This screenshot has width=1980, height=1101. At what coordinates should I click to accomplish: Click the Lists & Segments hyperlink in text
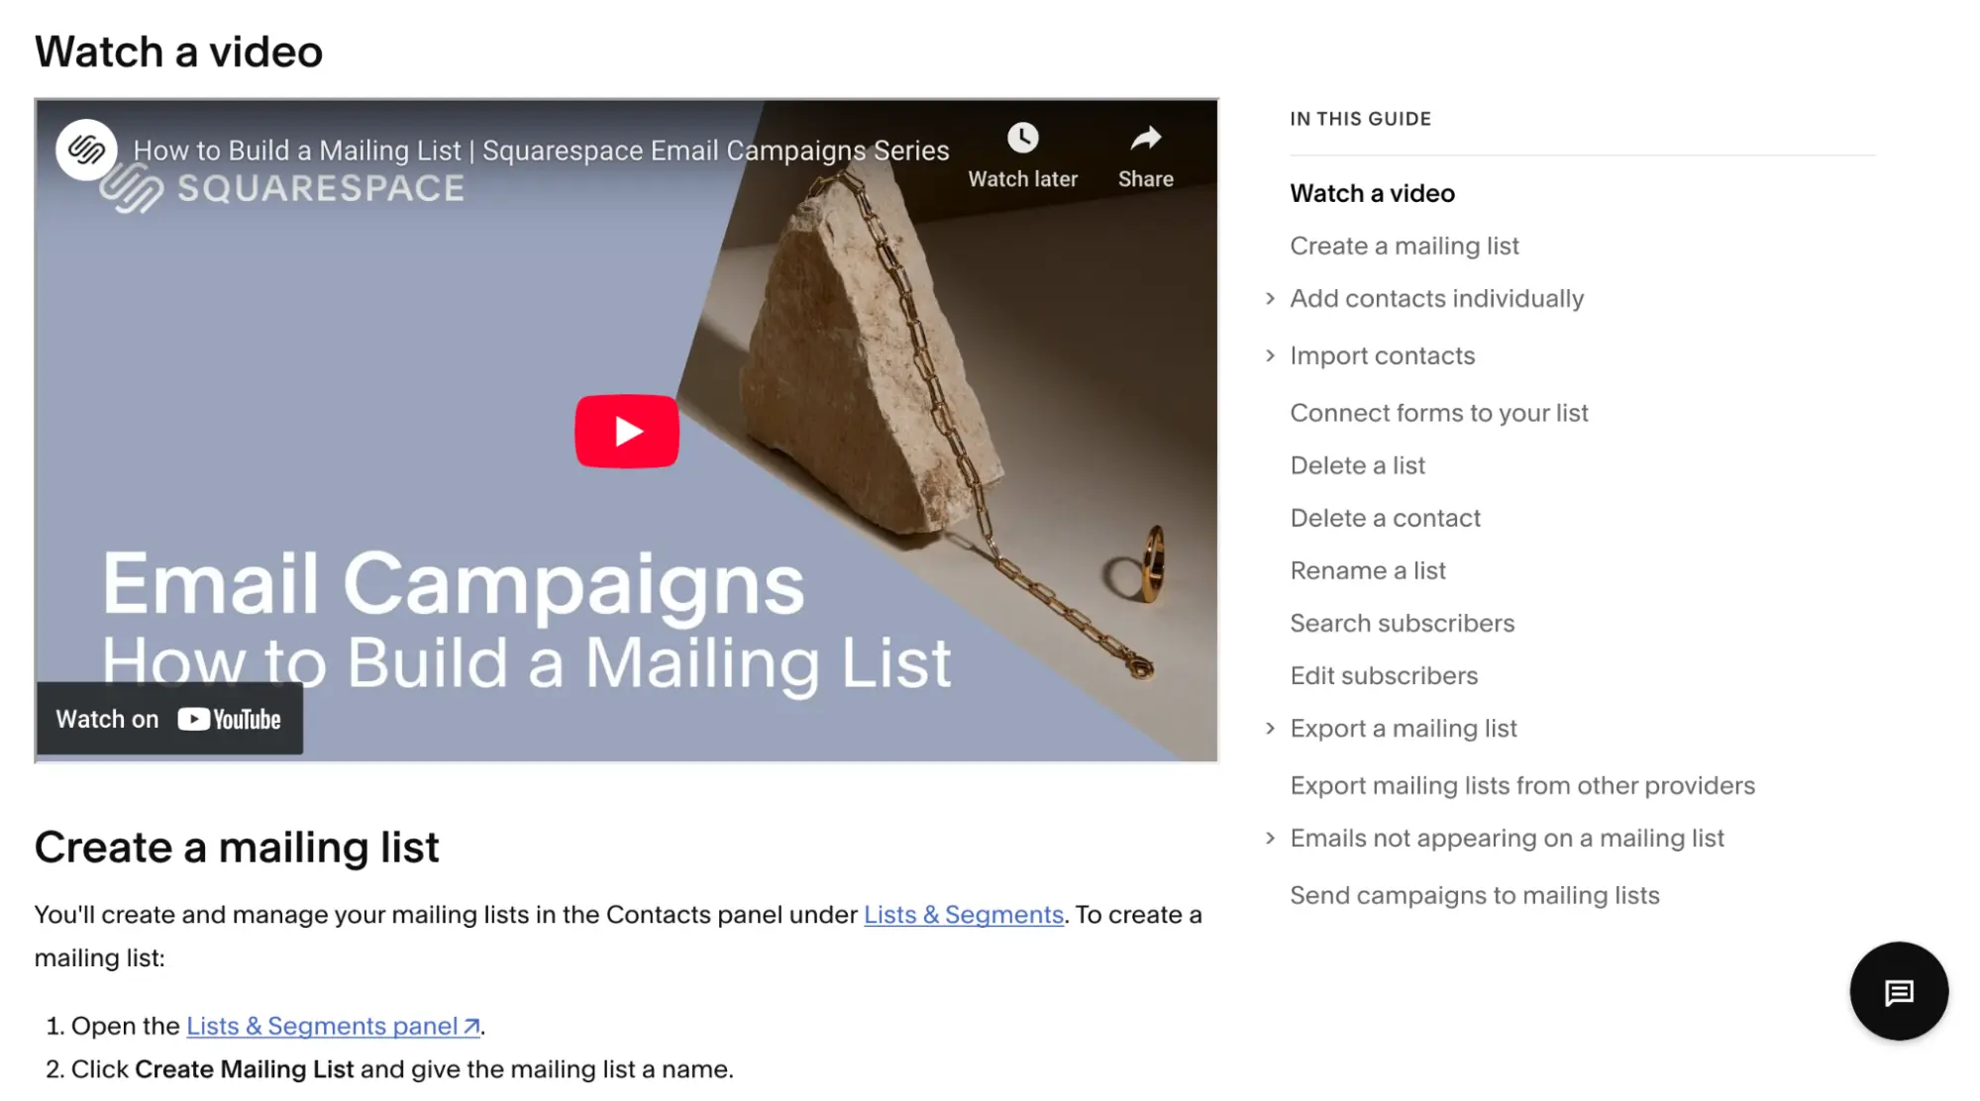(963, 914)
